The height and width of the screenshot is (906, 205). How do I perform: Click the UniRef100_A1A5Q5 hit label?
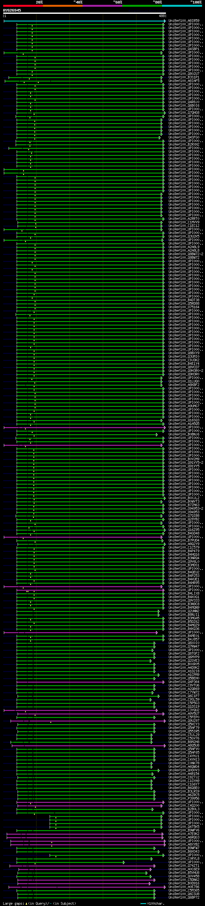(x=184, y=424)
